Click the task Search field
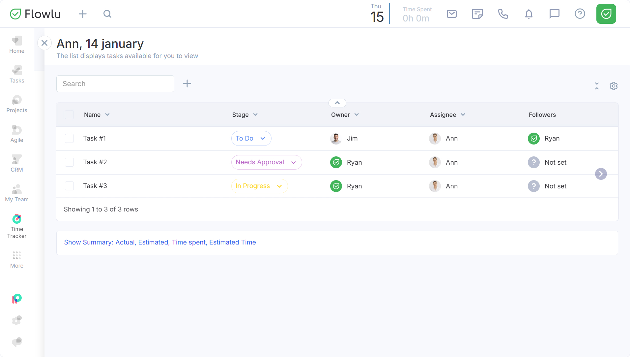The width and height of the screenshot is (630, 357). (115, 84)
